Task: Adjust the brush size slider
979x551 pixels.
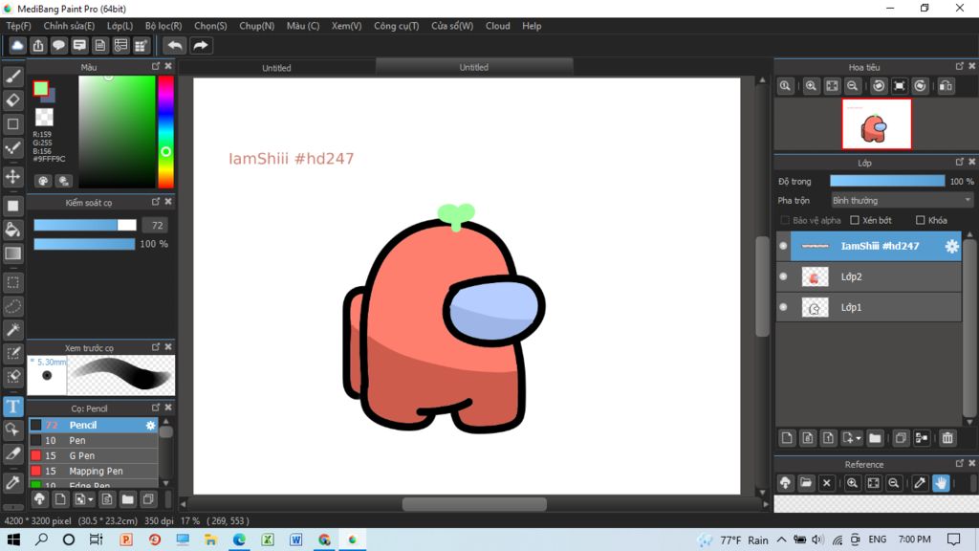Action: [85, 226]
